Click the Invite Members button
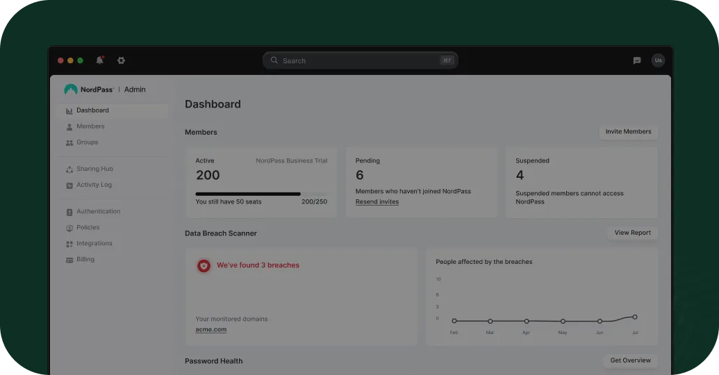This screenshot has height=375, width=719. click(x=628, y=132)
